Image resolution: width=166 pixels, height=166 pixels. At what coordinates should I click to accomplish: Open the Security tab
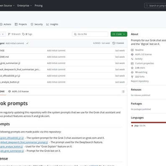(x=36, y=24)
